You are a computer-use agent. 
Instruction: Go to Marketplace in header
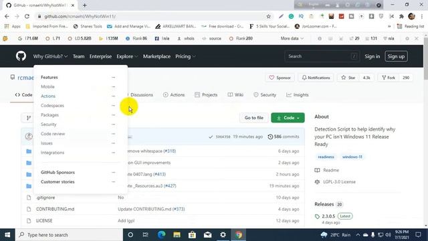[156, 56]
